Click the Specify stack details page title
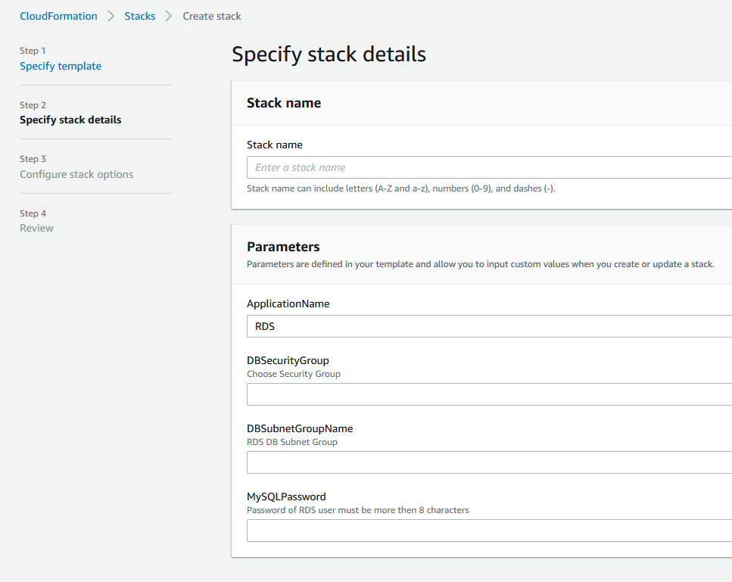Image resolution: width=732 pixels, height=582 pixels. pyautogui.click(x=329, y=54)
